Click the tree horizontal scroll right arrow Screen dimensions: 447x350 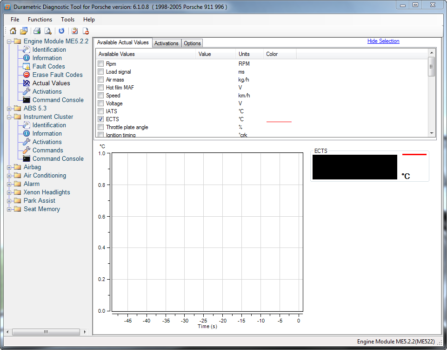coord(85,332)
